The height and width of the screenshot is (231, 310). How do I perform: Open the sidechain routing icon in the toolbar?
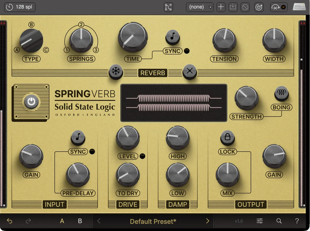click(x=168, y=7)
